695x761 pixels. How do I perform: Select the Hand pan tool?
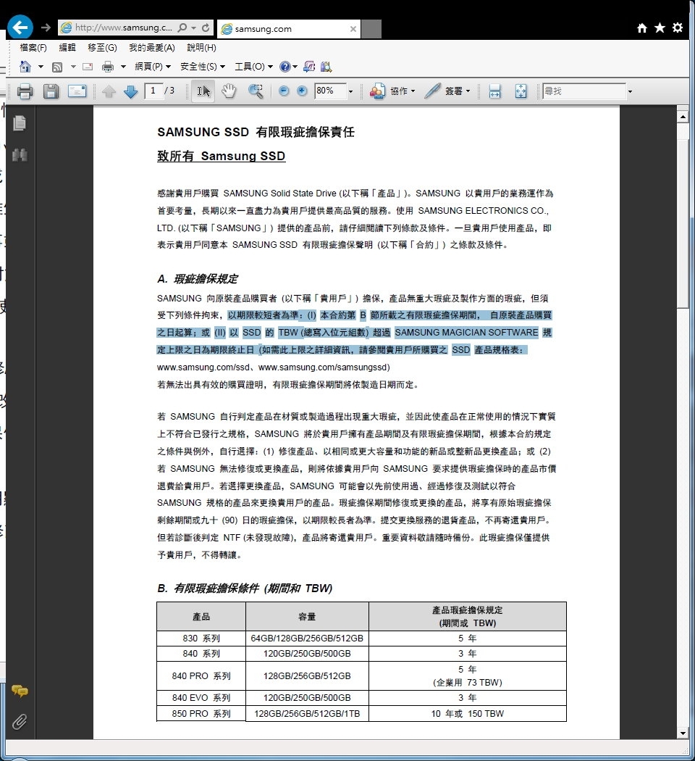[x=229, y=91]
